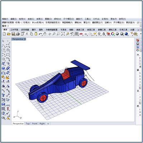This screenshot has width=143, height=143.
Task: Open the 曲線(C) menu
Action: coord(31,19)
